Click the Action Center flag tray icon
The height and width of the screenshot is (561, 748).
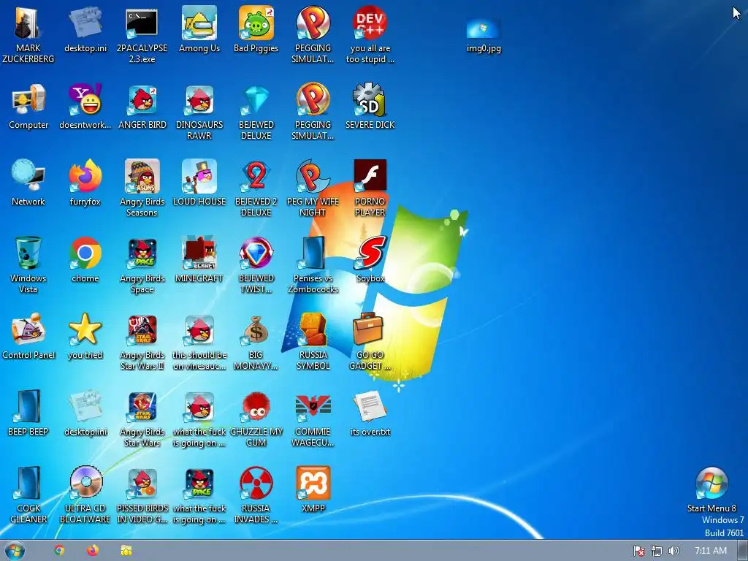coord(638,551)
